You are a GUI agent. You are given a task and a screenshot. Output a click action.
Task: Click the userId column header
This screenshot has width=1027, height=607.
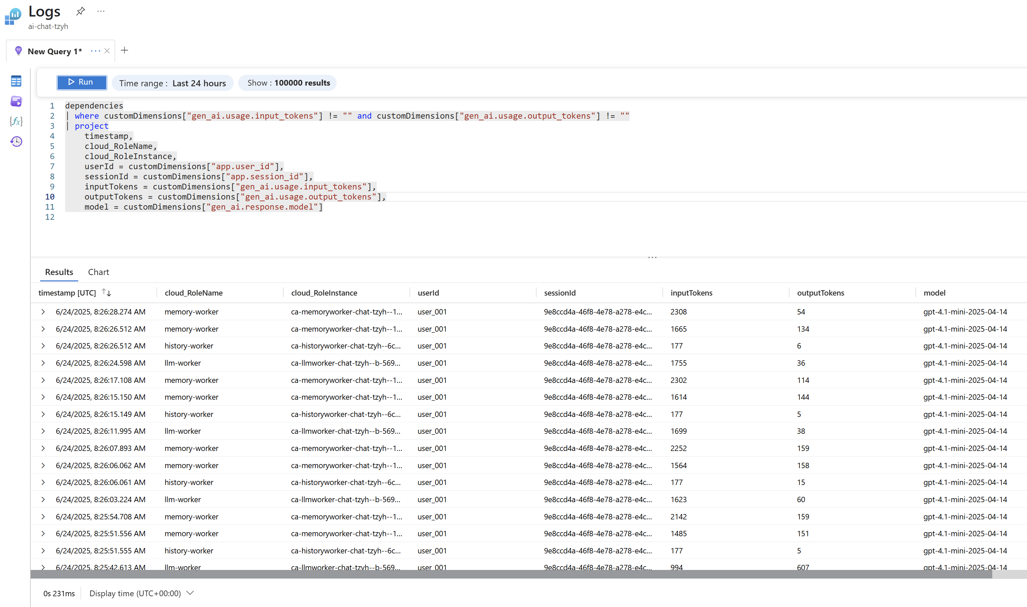428,293
